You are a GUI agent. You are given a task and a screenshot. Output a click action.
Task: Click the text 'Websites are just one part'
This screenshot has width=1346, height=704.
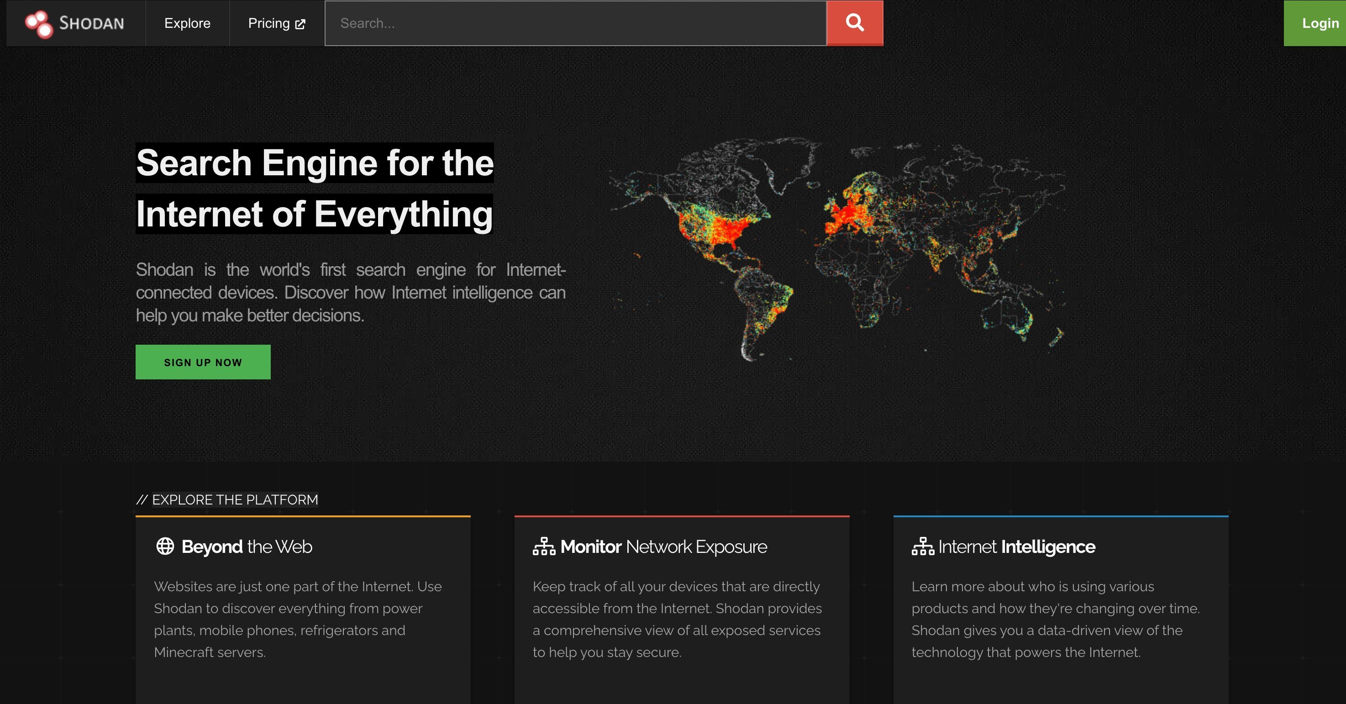click(x=298, y=620)
